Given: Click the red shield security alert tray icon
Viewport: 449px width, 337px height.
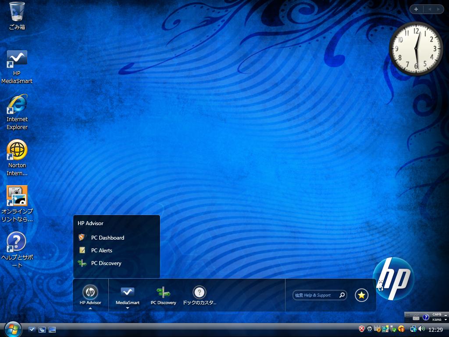Looking at the screenshot, I should (x=362, y=329).
